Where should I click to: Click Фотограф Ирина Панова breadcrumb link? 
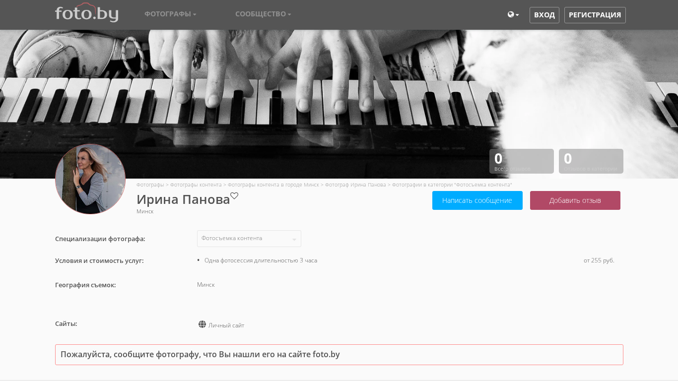tap(355, 185)
